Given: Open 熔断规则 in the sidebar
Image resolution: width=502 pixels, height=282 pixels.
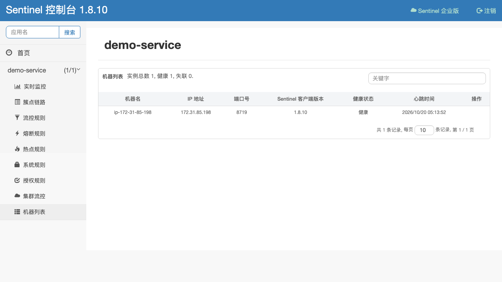Looking at the screenshot, I should click(x=43, y=134).
